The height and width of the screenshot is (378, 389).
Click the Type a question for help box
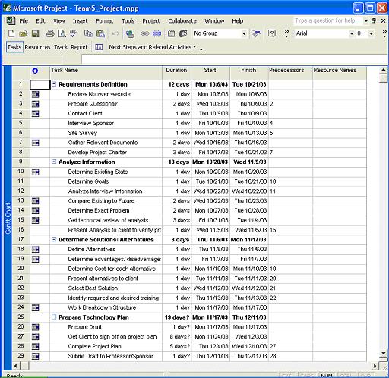click(328, 21)
